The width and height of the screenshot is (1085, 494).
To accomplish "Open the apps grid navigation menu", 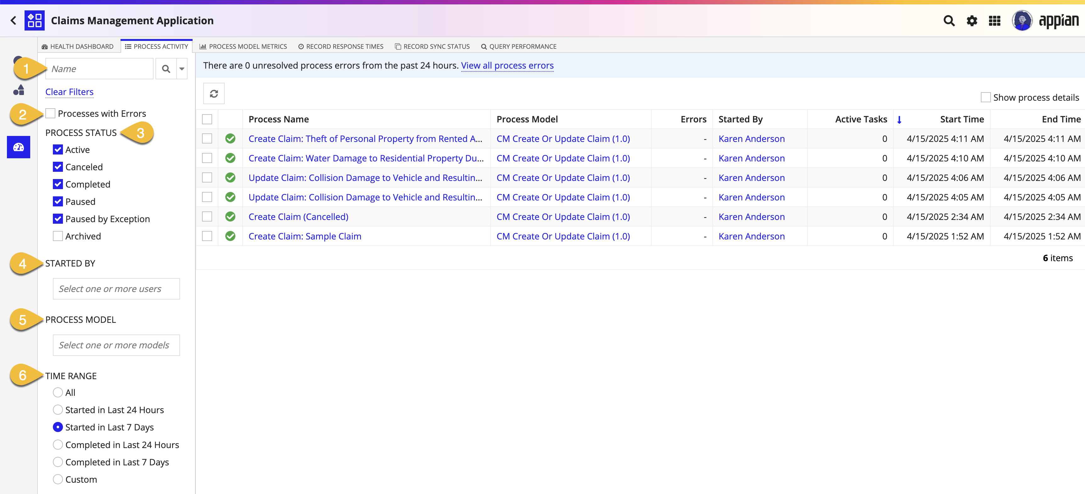I will click(x=994, y=21).
